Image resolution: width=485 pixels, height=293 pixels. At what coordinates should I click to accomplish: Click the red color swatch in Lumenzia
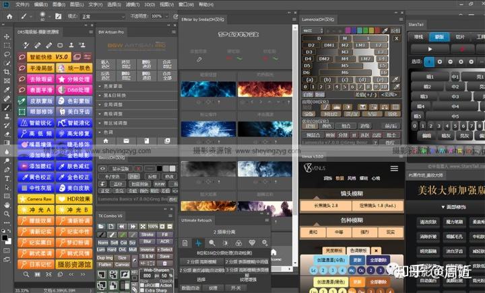(377, 30)
